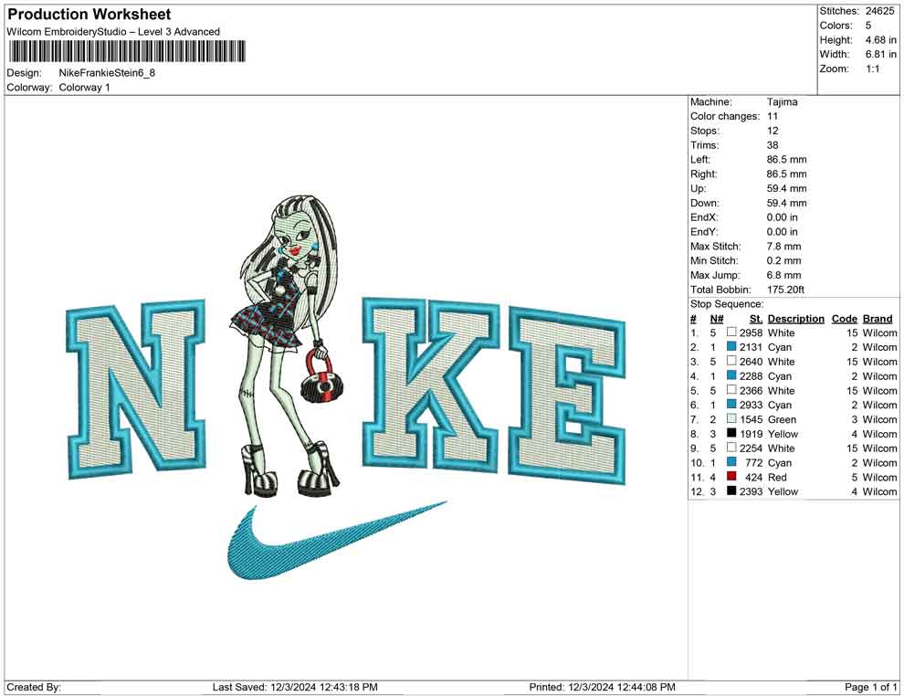Click the Description column header
904x696 pixels.
coord(795,318)
